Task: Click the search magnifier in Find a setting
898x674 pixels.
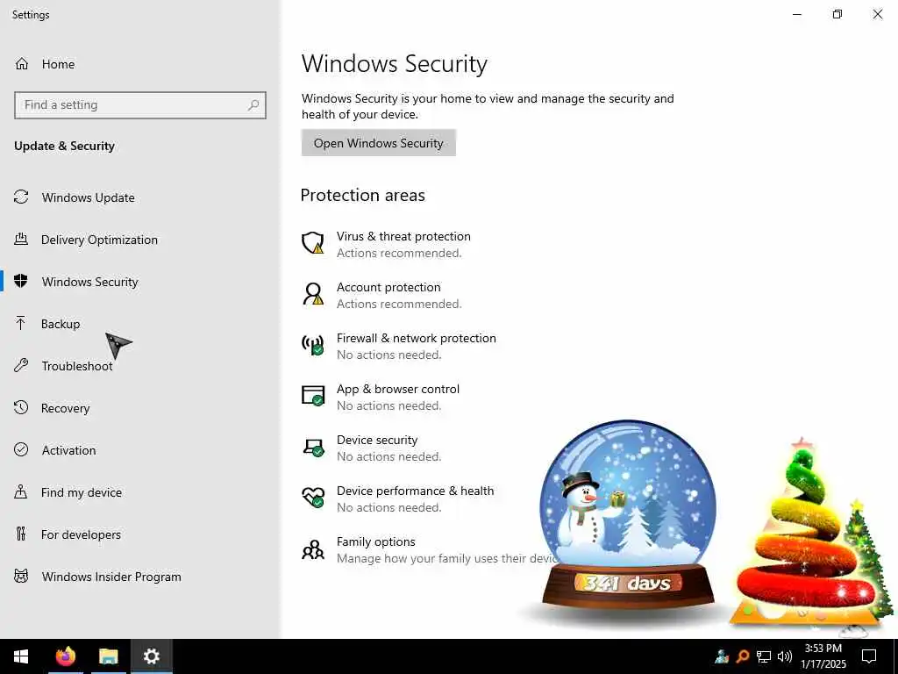Action: tap(253, 105)
